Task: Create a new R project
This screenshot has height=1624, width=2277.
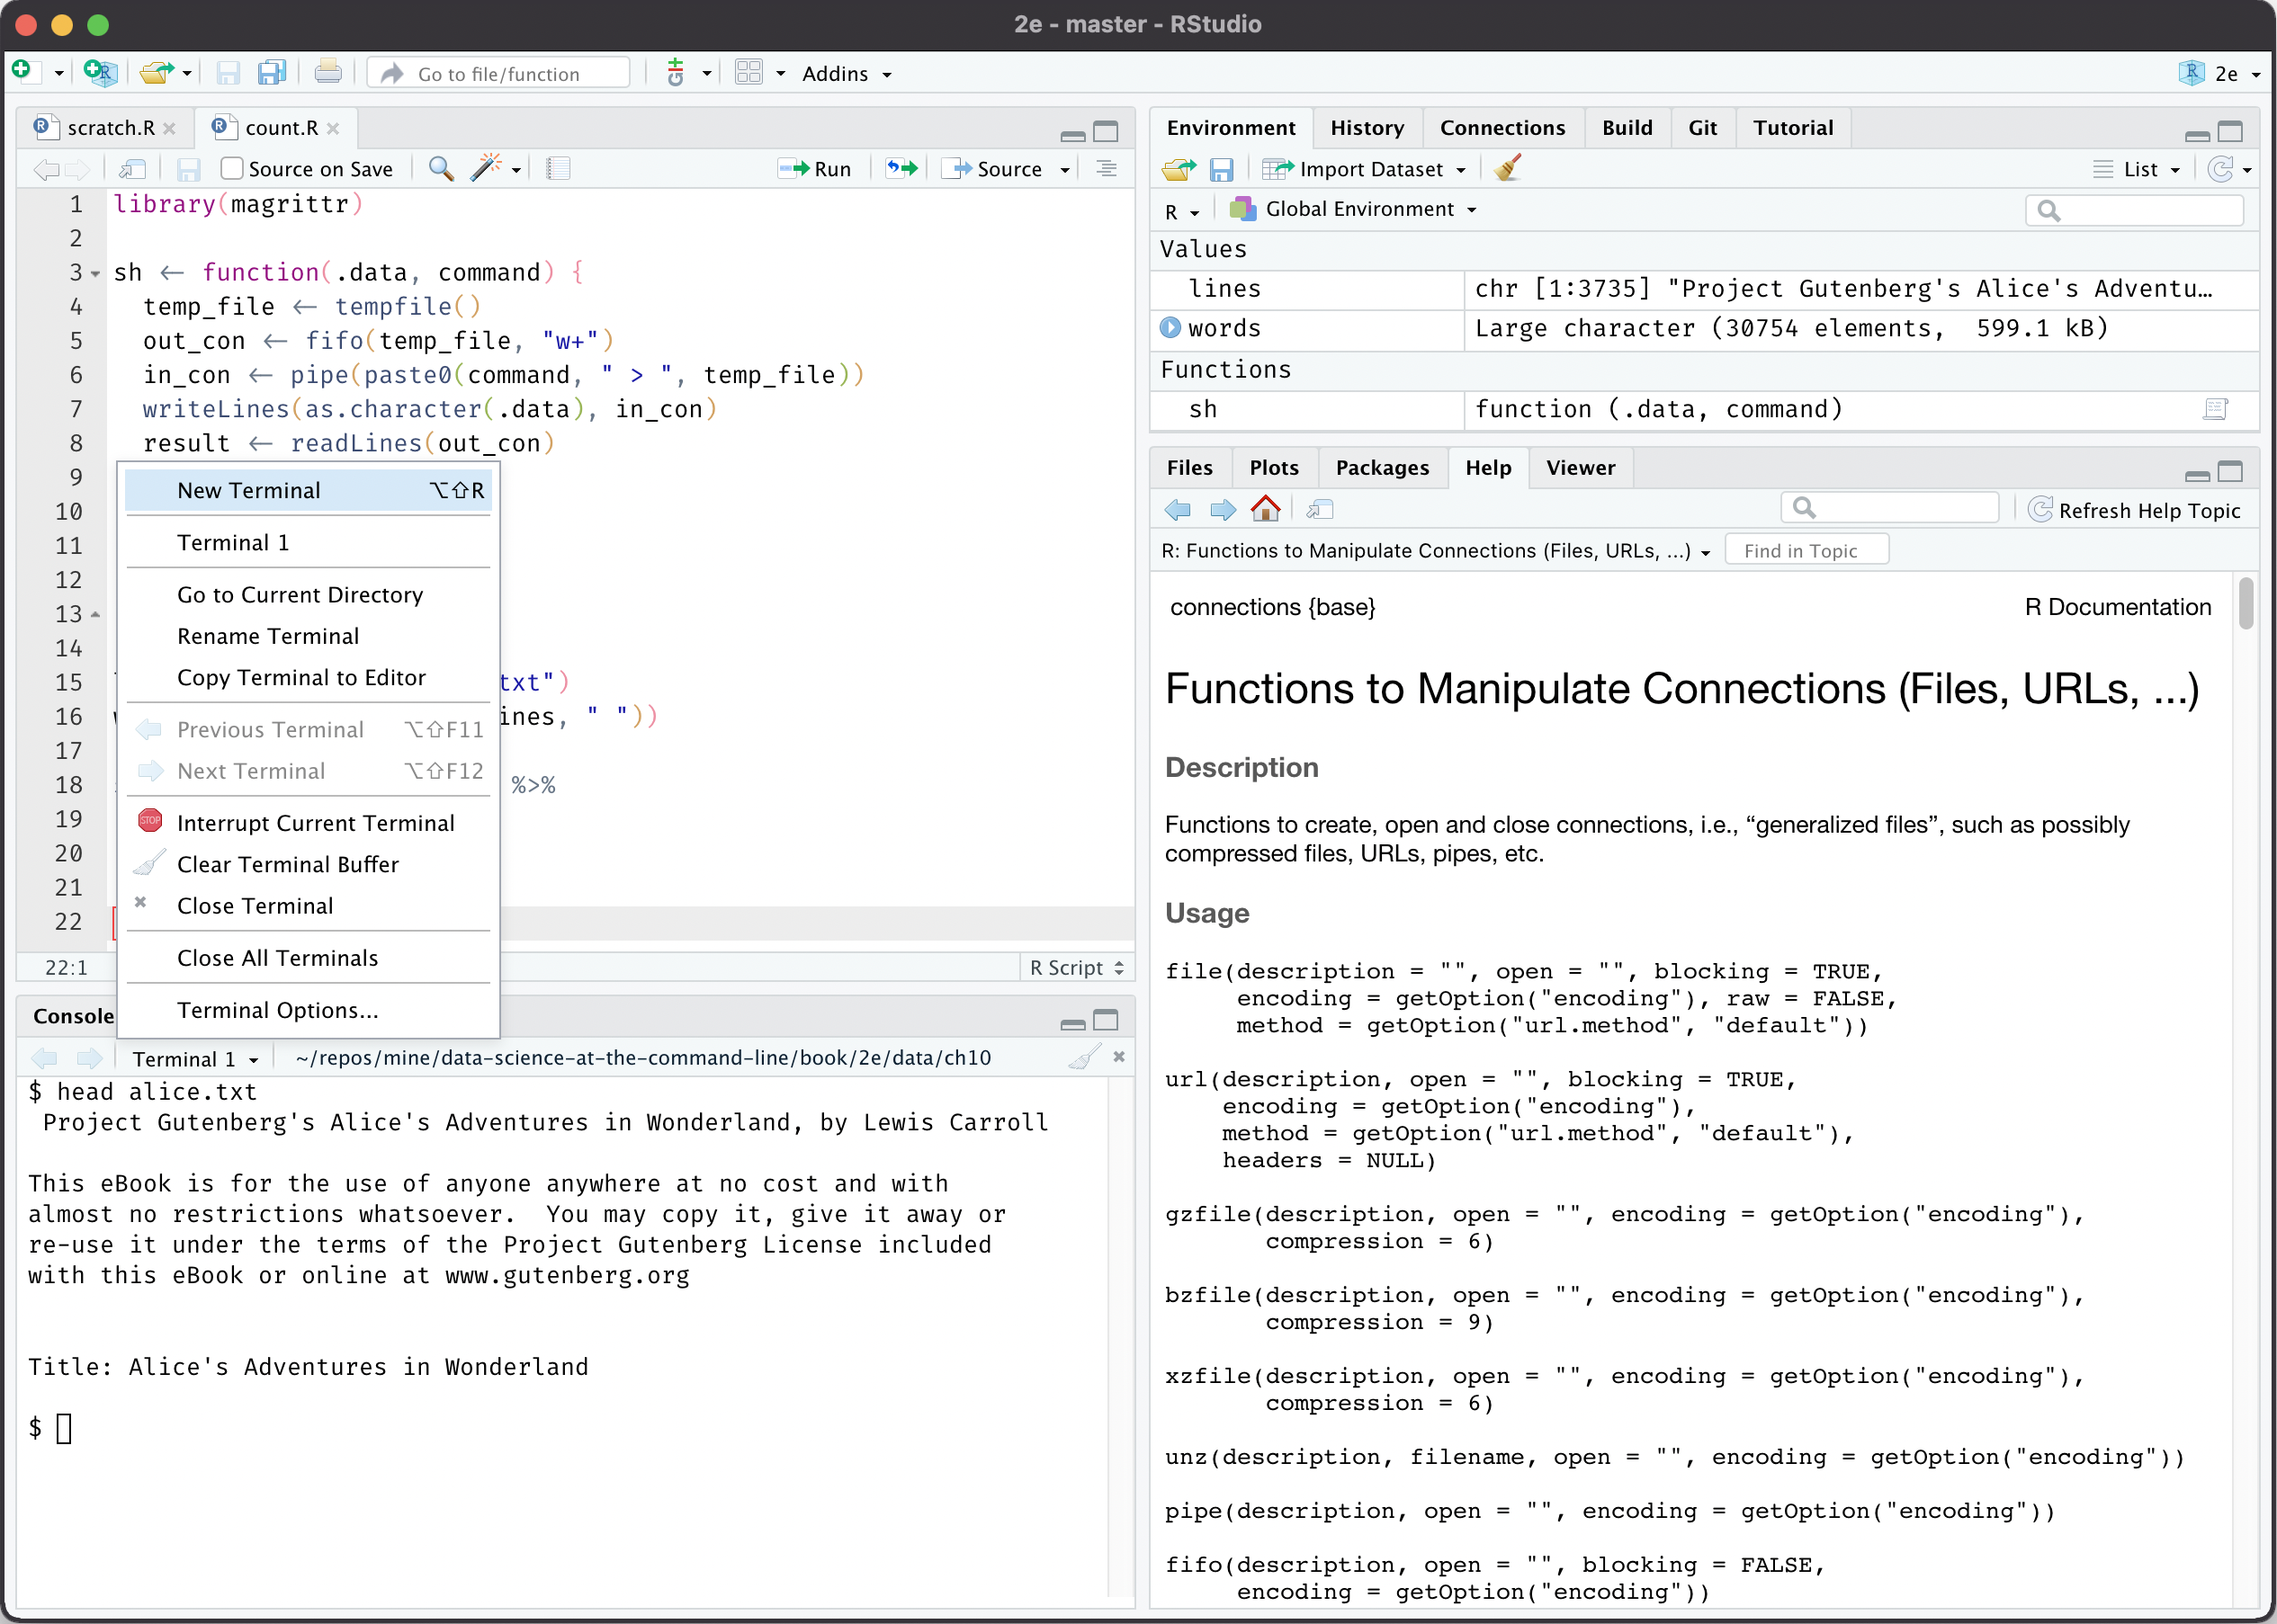Action: pos(98,72)
